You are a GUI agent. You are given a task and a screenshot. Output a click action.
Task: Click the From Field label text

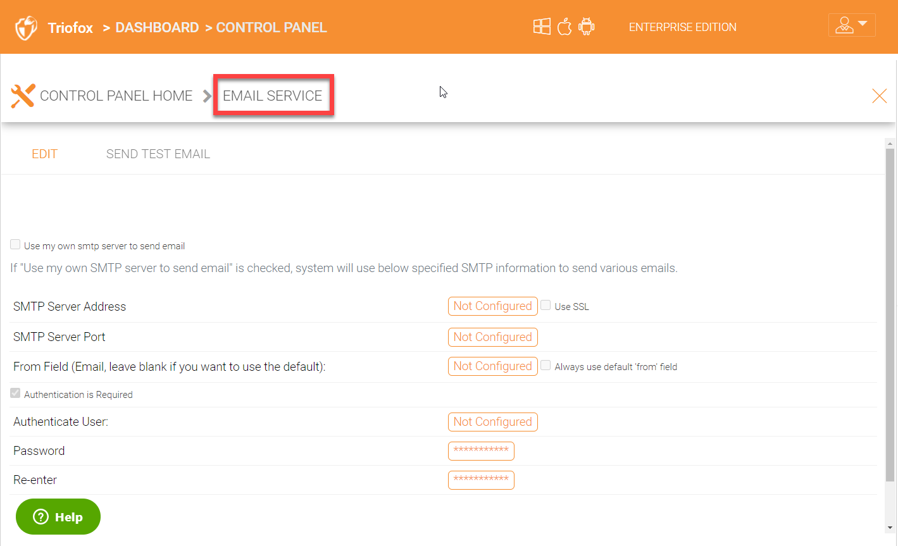[170, 367]
